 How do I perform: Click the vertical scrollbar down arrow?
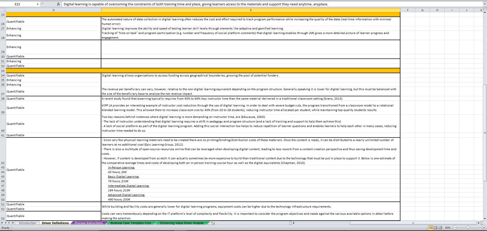[x=485, y=219]
